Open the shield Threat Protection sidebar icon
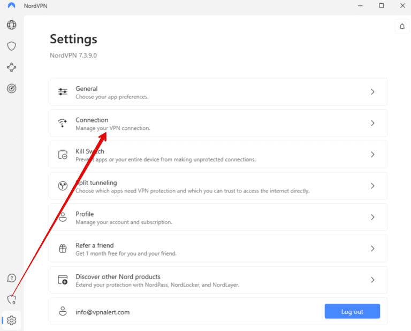411x331 pixels. coord(11,46)
